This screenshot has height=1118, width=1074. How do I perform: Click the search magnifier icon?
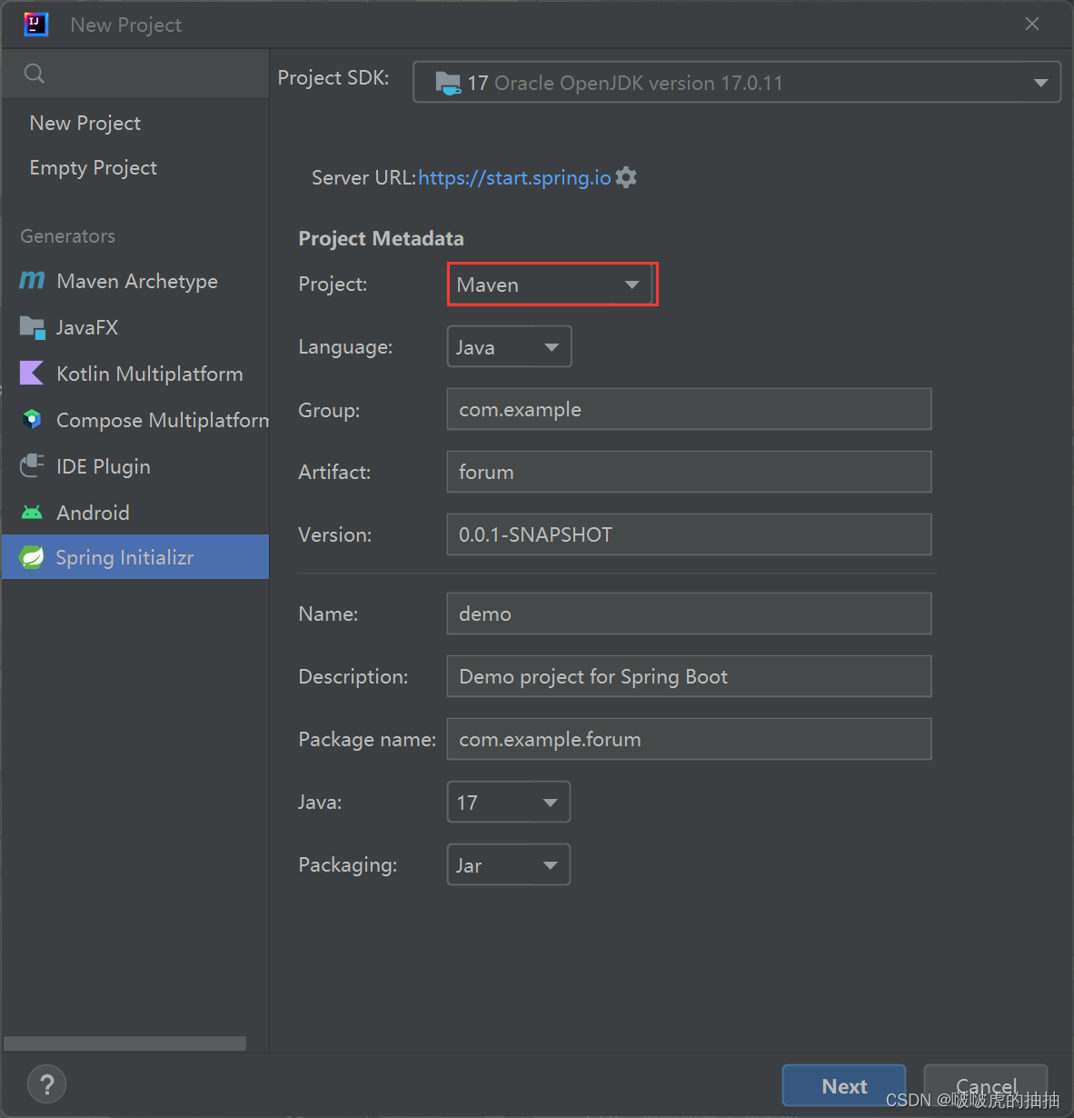tap(35, 74)
